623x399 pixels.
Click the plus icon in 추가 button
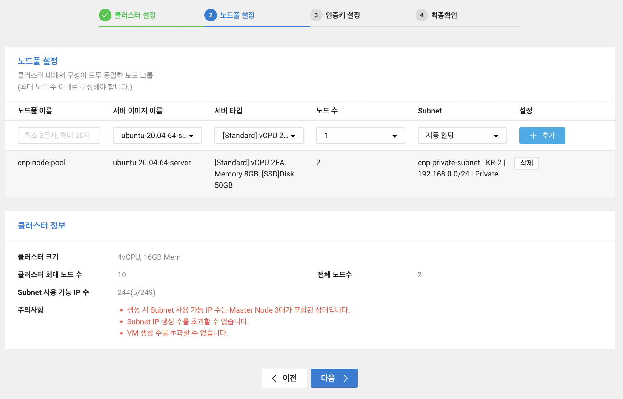pos(533,136)
